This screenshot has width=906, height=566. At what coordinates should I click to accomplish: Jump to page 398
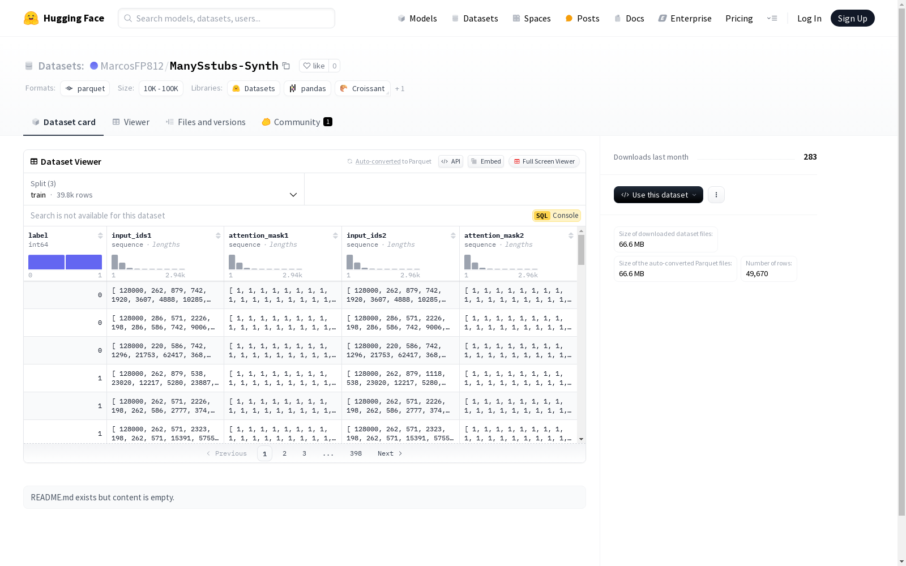point(356,453)
